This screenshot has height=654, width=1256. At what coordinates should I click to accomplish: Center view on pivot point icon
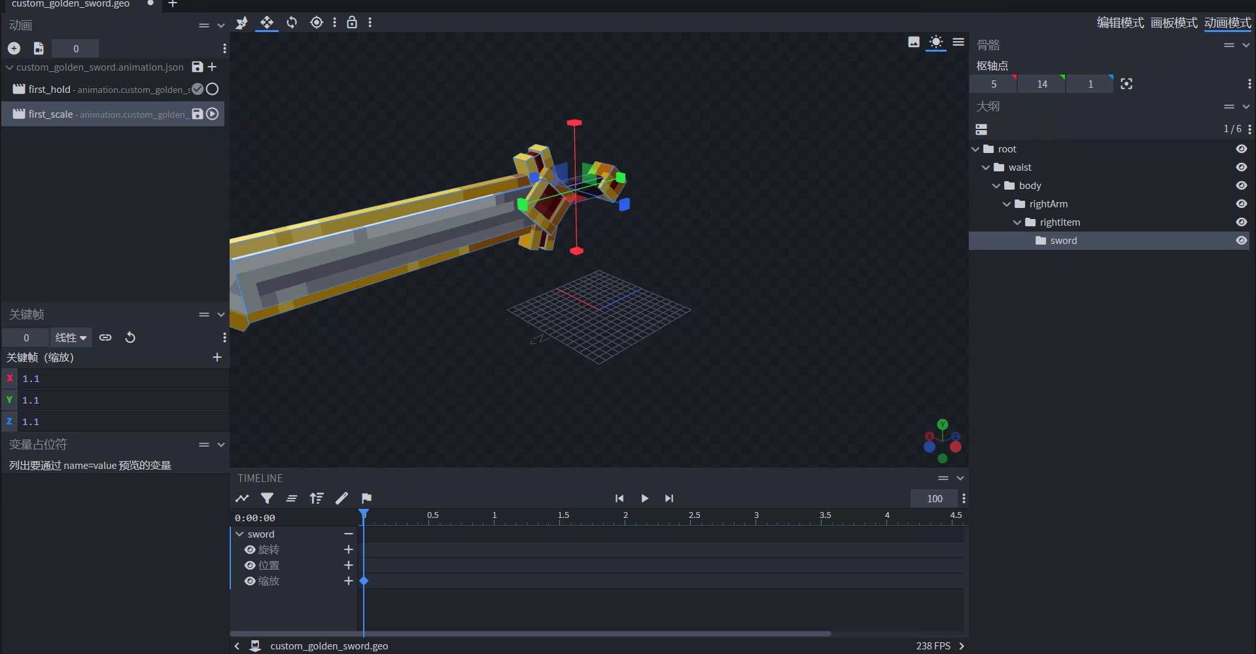(1126, 84)
